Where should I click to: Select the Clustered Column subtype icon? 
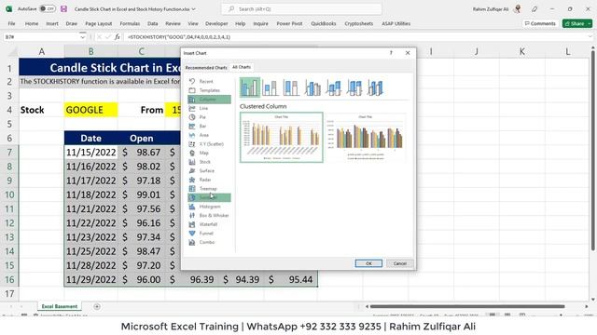250,87
